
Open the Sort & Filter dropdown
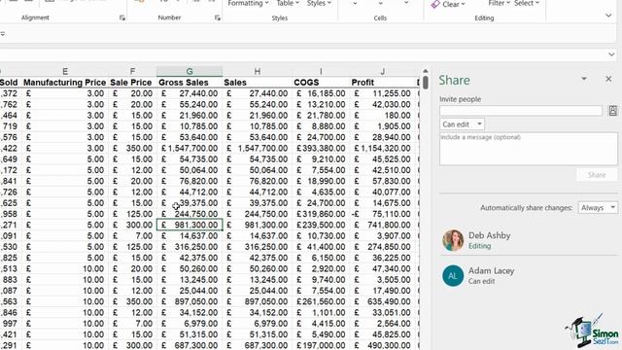(x=507, y=3)
